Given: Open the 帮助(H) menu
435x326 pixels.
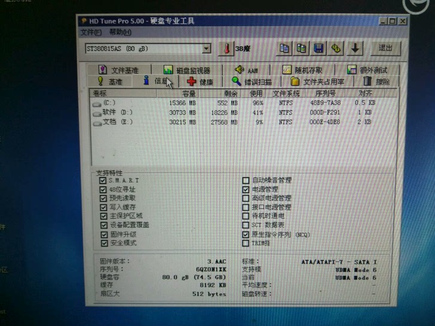Looking at the screenshot, I should [120, 32].
